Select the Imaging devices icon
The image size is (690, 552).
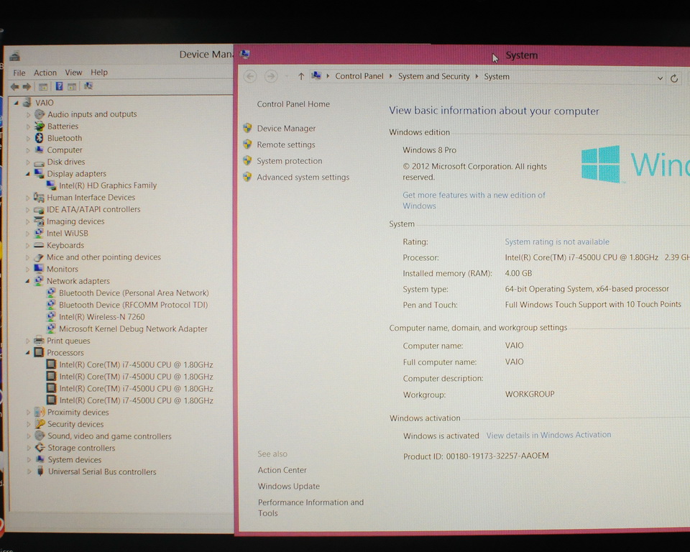pyautogui.click(x=39, y=221)
